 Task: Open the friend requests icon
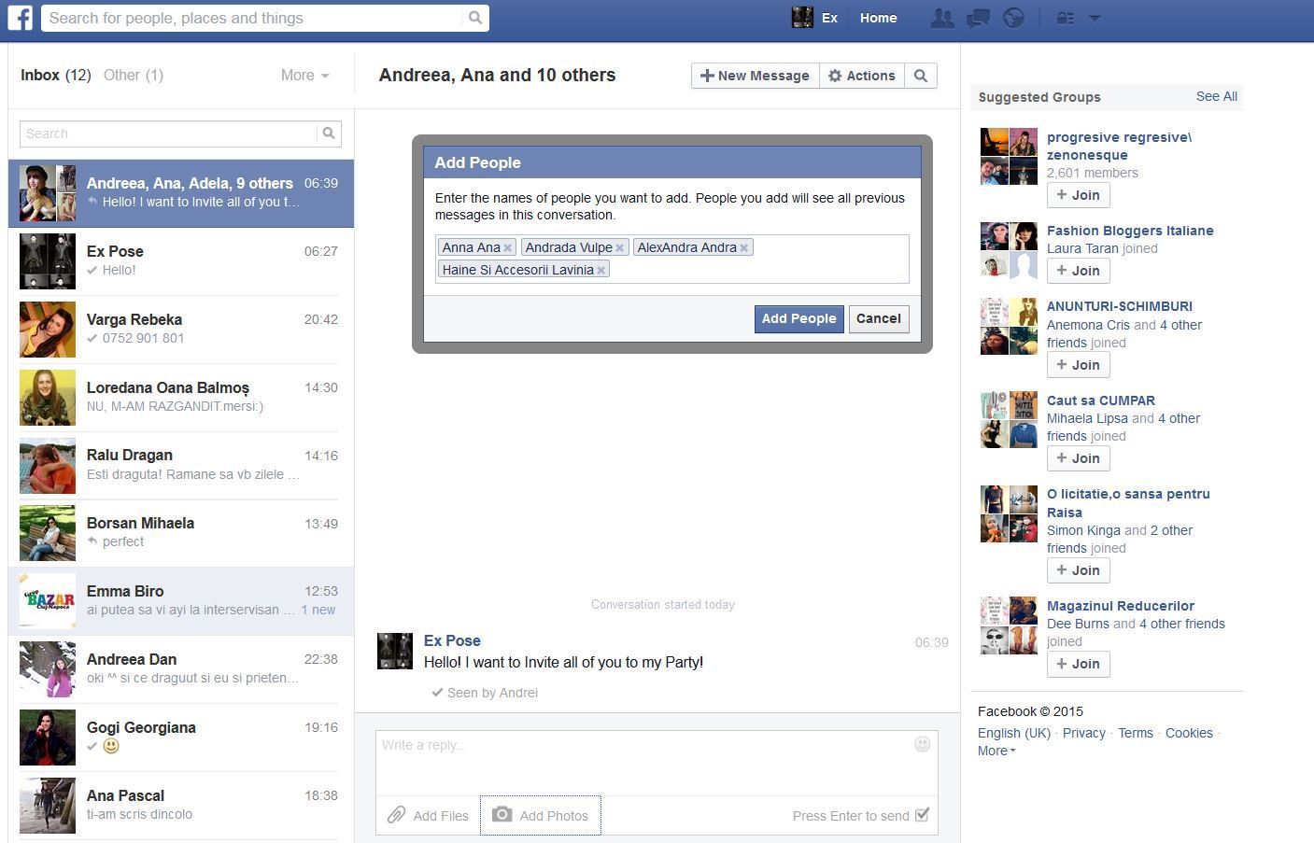942,18
